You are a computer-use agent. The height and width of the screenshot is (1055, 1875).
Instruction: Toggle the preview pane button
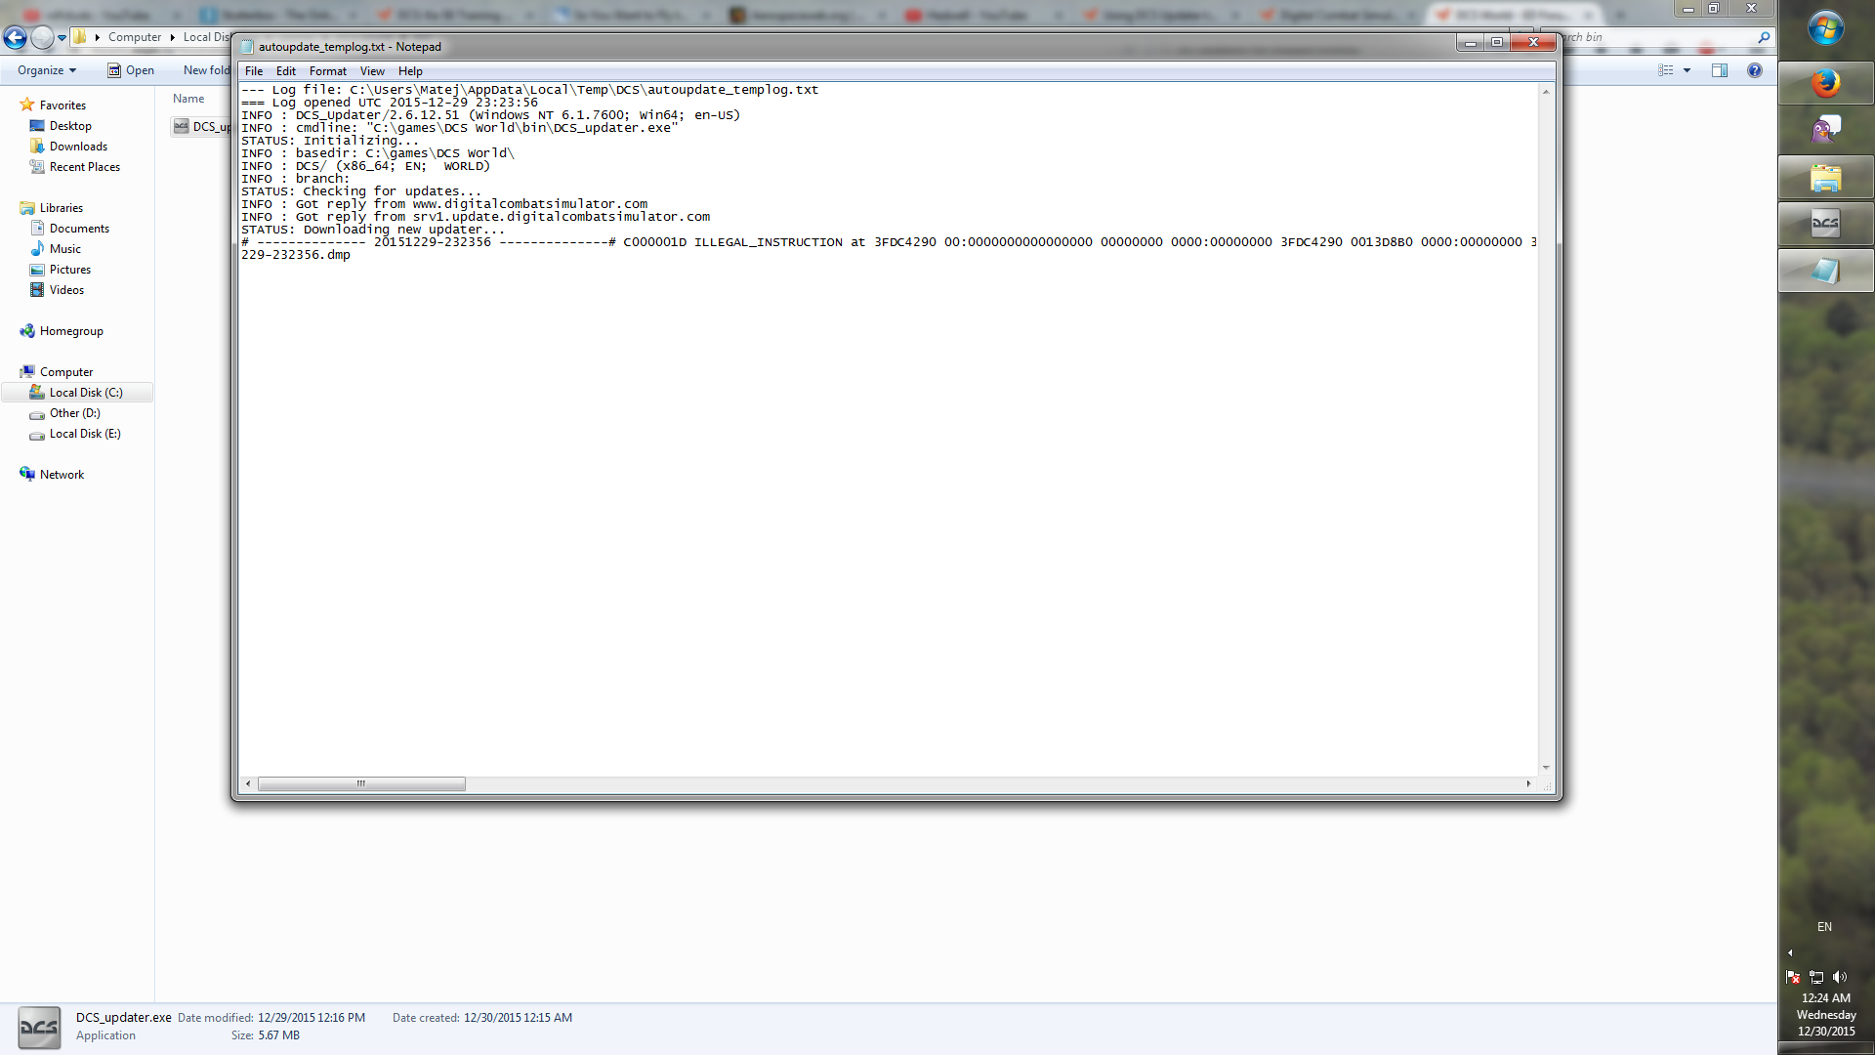coord(1720,70)
